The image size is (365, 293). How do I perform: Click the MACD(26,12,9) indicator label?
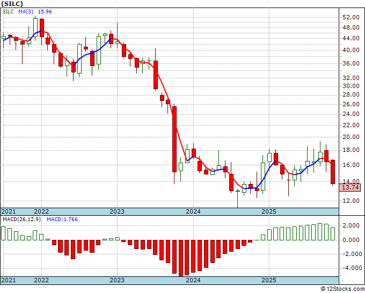click(21, 219)
